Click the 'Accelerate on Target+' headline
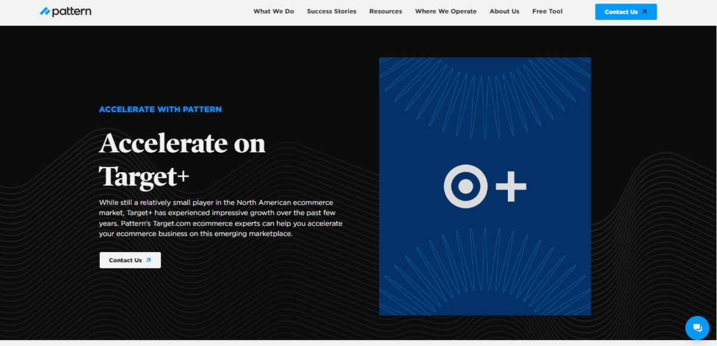This screenshot has height=346, width=717. click(x=182, y=160)
